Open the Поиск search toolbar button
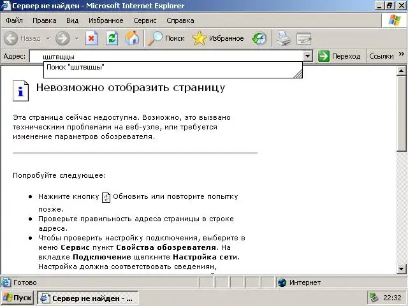 (166, 38)
